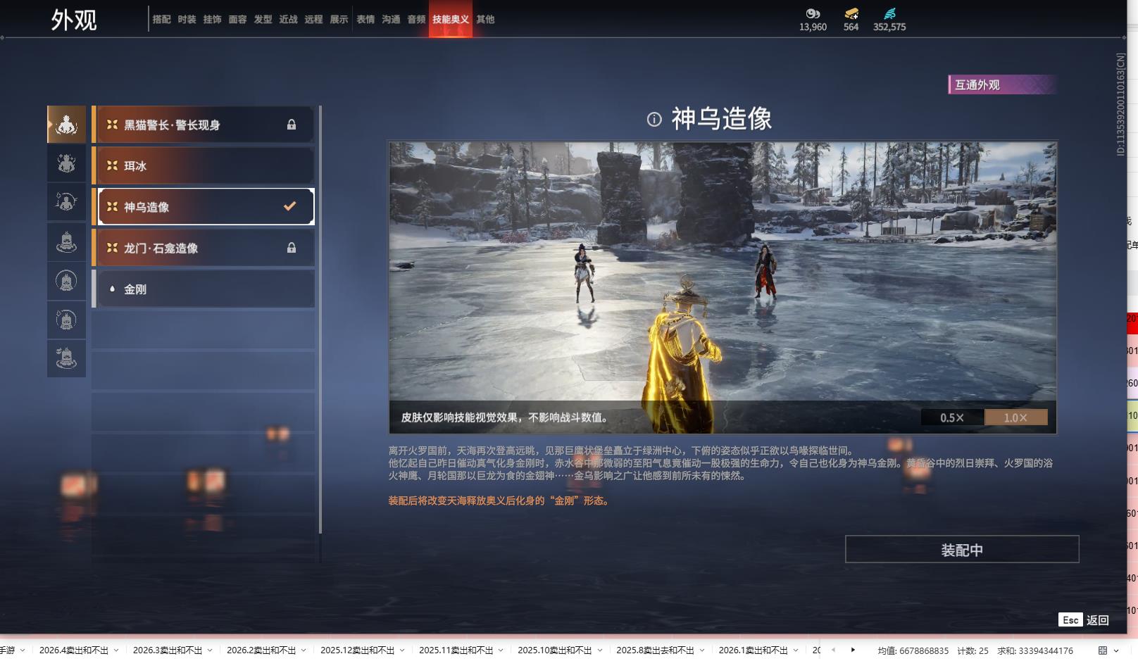Open the first bell-shaped category icon
This screenshot has height=661, width=1138.
click(x=66, y=241)
